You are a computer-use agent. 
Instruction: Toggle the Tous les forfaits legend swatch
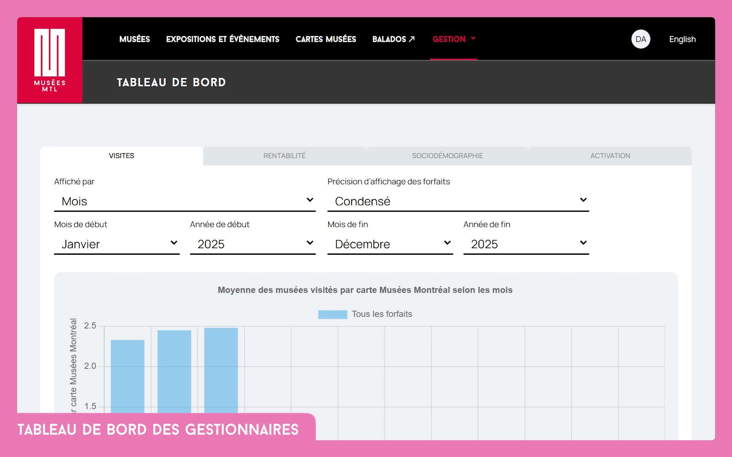tap(332, 314)
